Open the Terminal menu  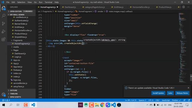pyautogui.click(x=48, y=2)
